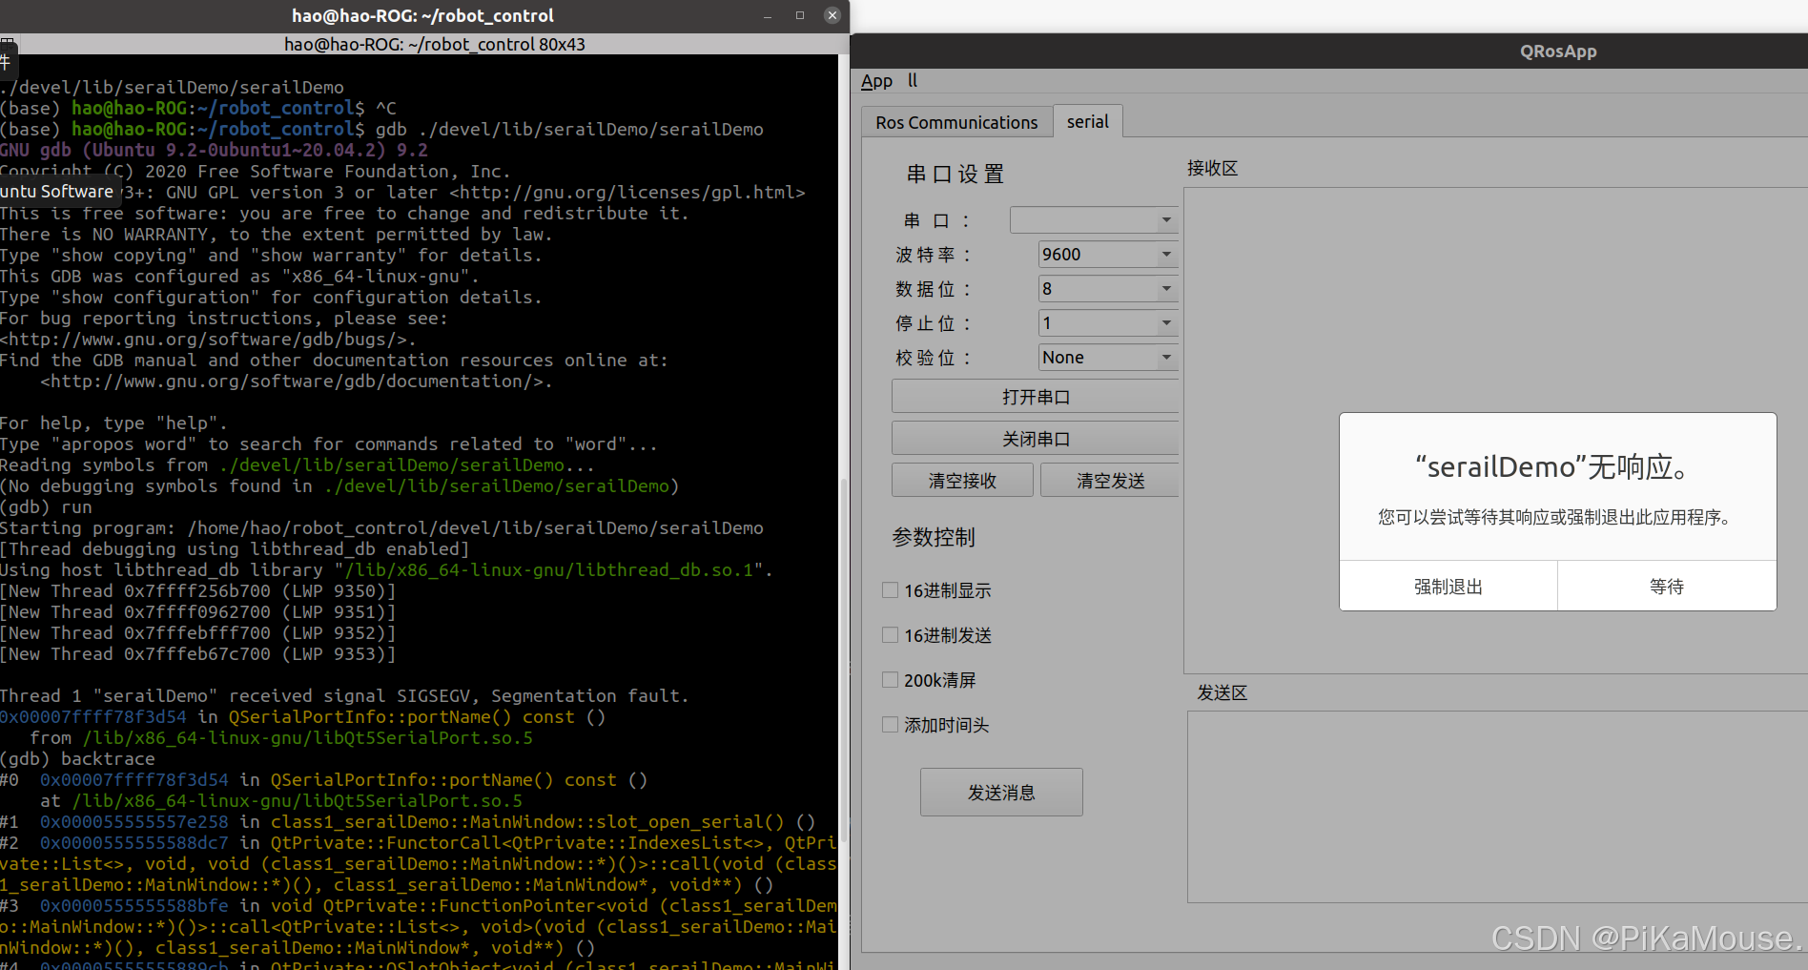This screenshot has height=970, width=1808.
Task: Click the 发送消息 send button
Action: pos(1001,793)
